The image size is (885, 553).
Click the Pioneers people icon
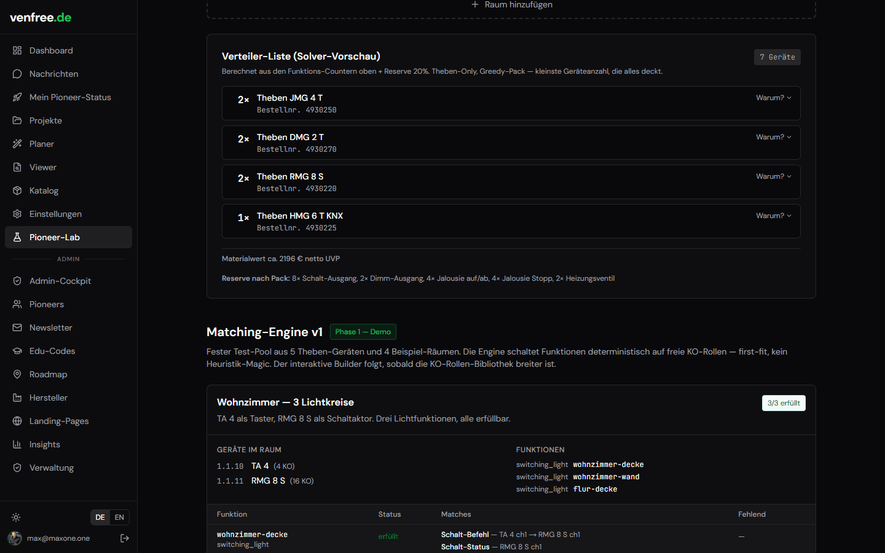coord(17,304)
